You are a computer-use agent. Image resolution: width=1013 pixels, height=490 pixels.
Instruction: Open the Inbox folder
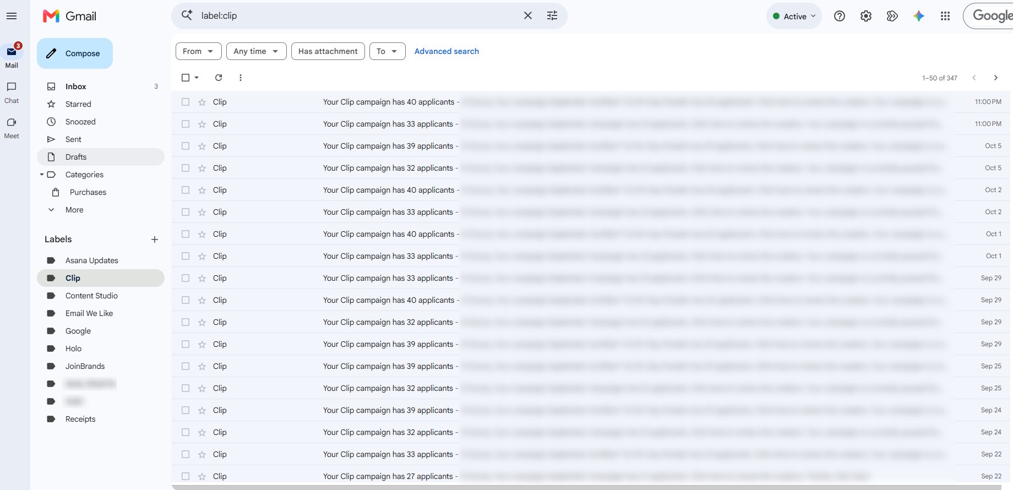tap(101, 86)
